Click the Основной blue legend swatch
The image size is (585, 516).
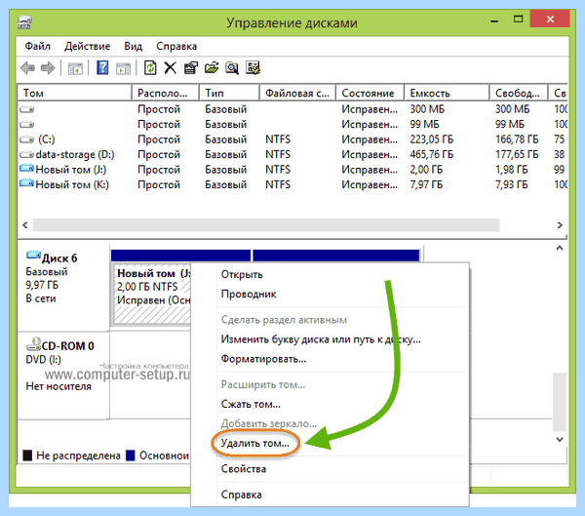pyautogui.click(x=131, y=456)
